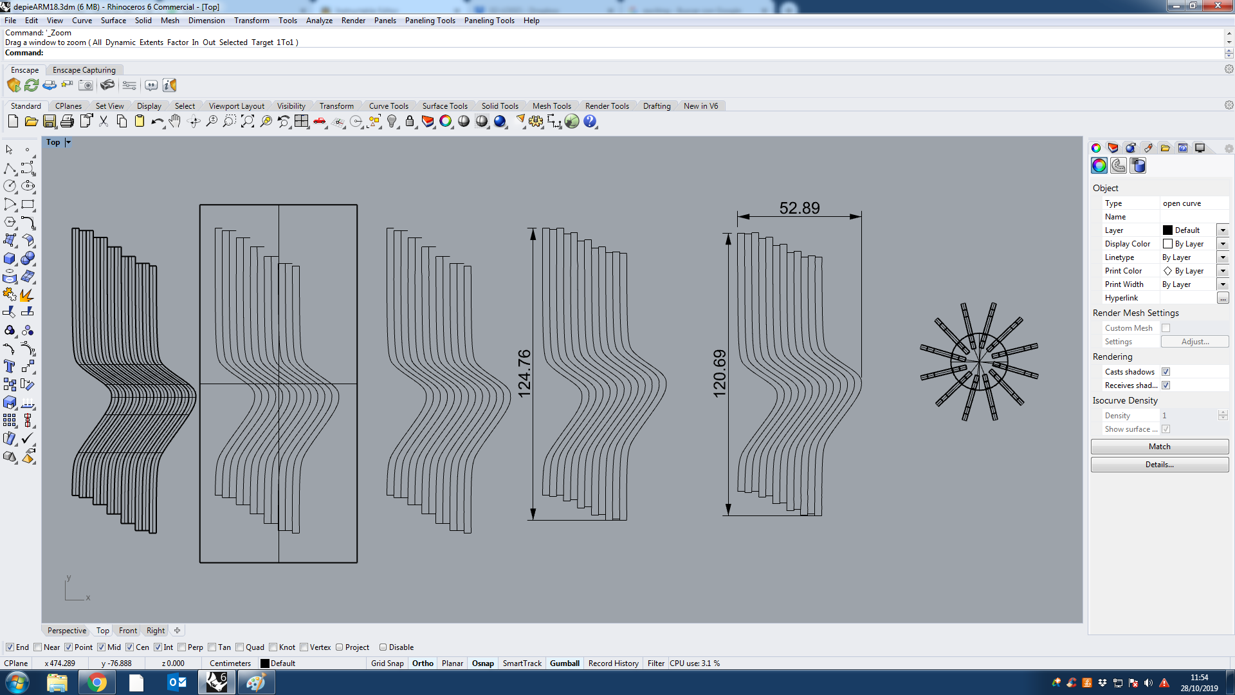Select the Box creation tool
This screenshot has height=695, width=1235.
point(10,258)
